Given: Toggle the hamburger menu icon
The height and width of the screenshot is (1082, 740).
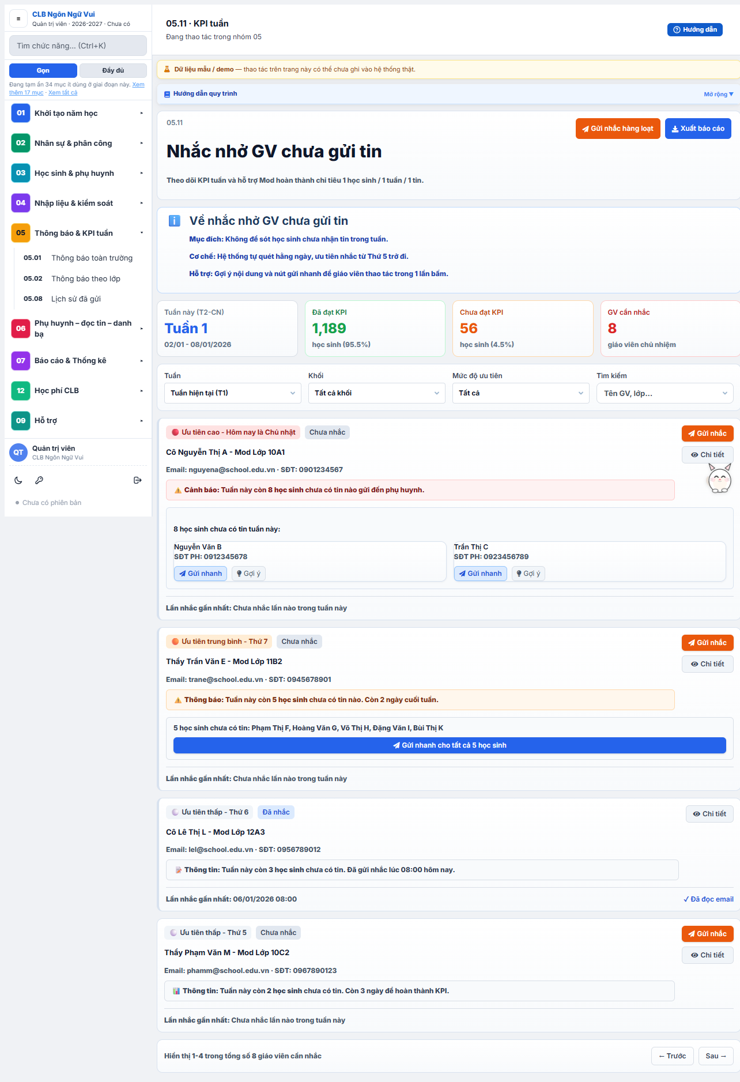Looking at the screenshot, I should click(x=18, y=18).
